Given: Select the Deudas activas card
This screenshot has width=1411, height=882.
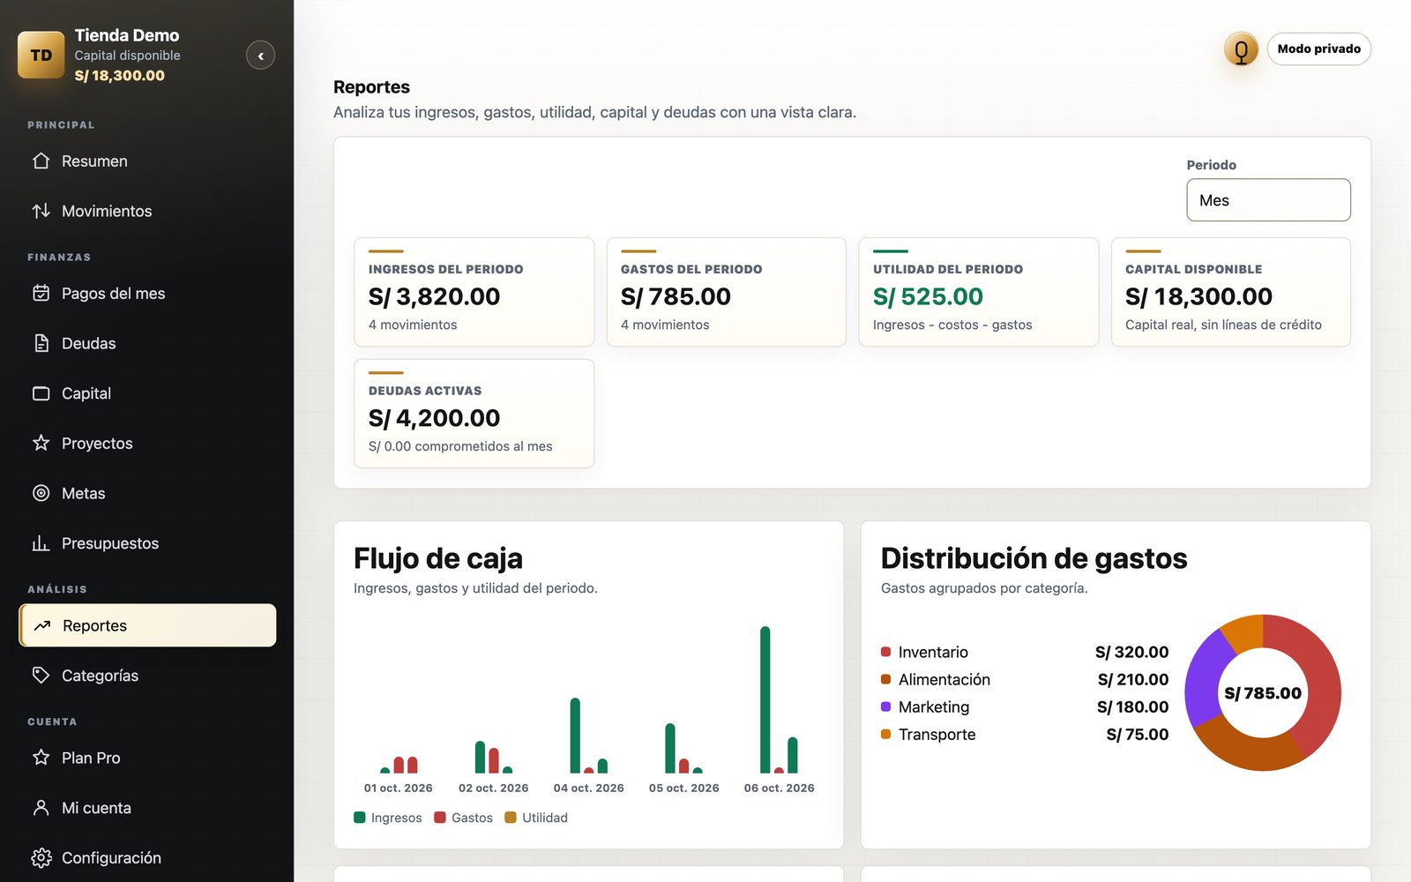Looking at the screenshot, I should click(474, 414).
